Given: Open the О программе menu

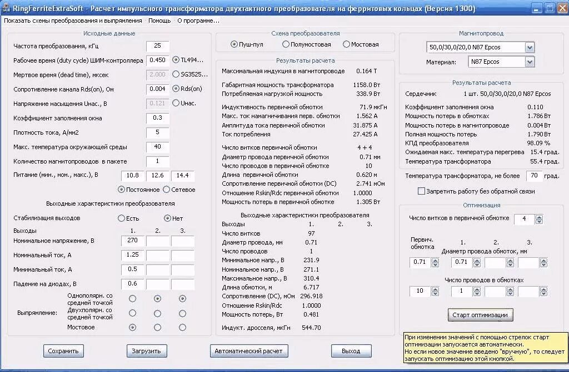Looking at the screenshot, I should tap(198, 21).
